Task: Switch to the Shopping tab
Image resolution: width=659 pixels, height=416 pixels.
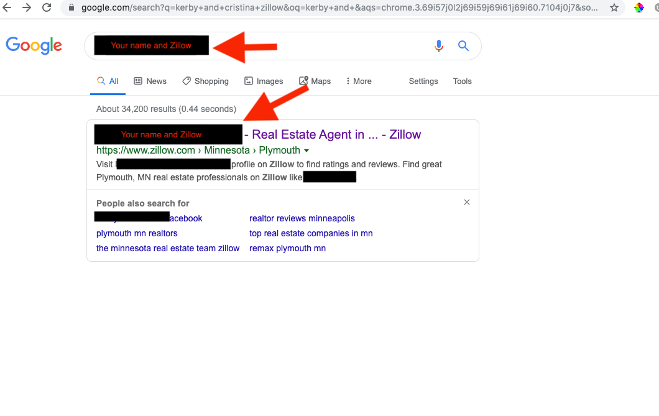Action: [x=206, y=81]
